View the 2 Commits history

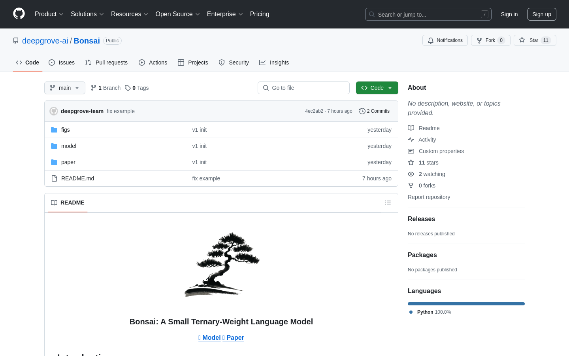tap(374, 111)
